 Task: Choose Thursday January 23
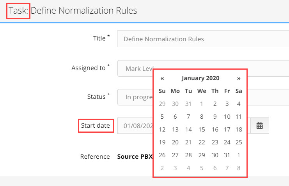pyautogui.click(x=215, y=142)
